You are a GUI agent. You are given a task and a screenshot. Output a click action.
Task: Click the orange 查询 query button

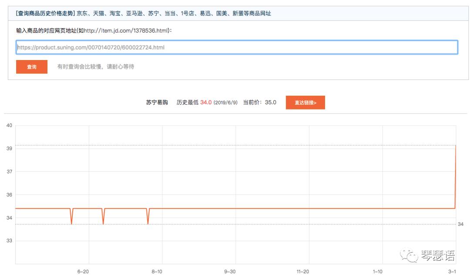coord(31,67)
